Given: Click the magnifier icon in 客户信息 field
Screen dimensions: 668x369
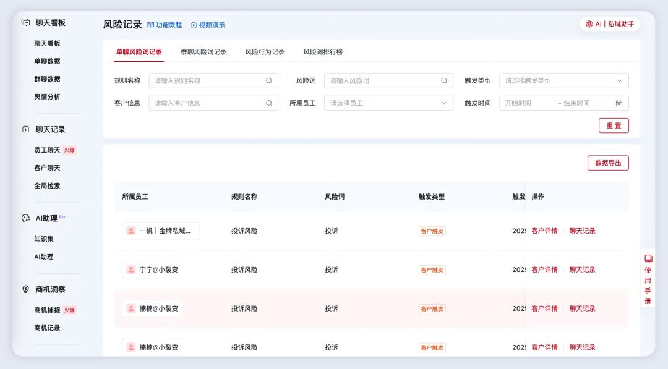Looking at the screenshot, I should tap(268, 103).
